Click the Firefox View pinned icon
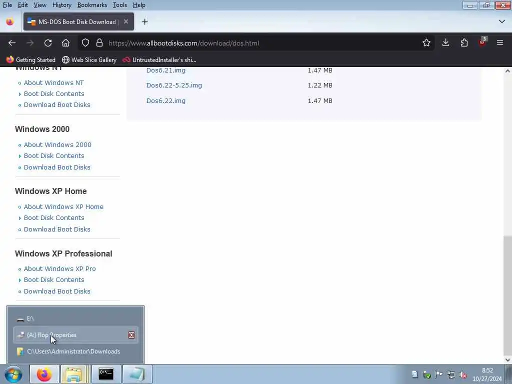This screenshot has height=384, width=512. coord(10,22)
